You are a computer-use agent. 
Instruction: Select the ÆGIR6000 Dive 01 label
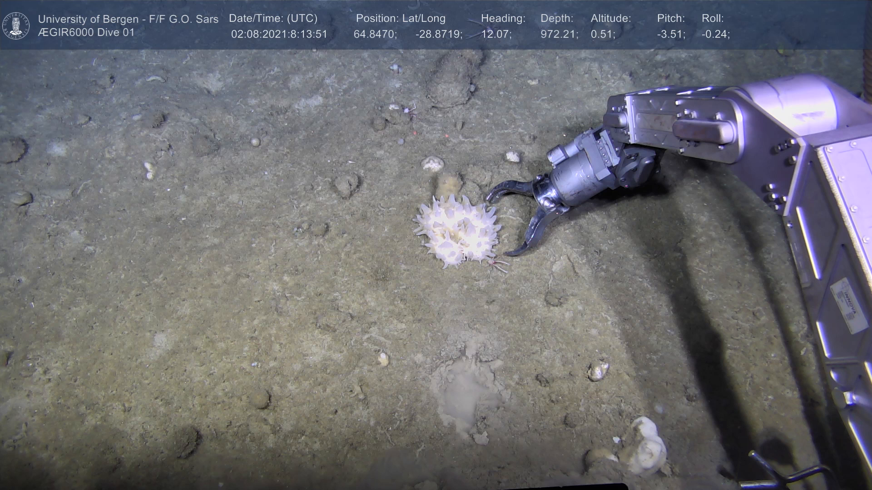tap(86, 33)
